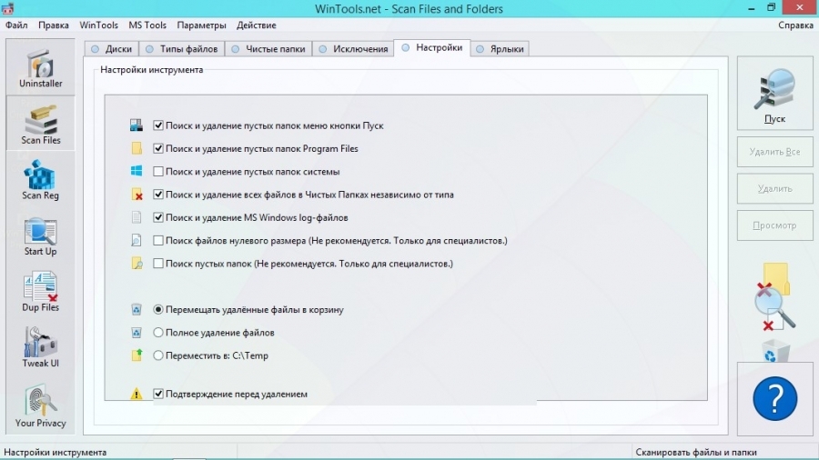This screenshot has width=819, height=460.
Task: Click status bar text Настройки инструмента
Action: click(x=55, y=452)
